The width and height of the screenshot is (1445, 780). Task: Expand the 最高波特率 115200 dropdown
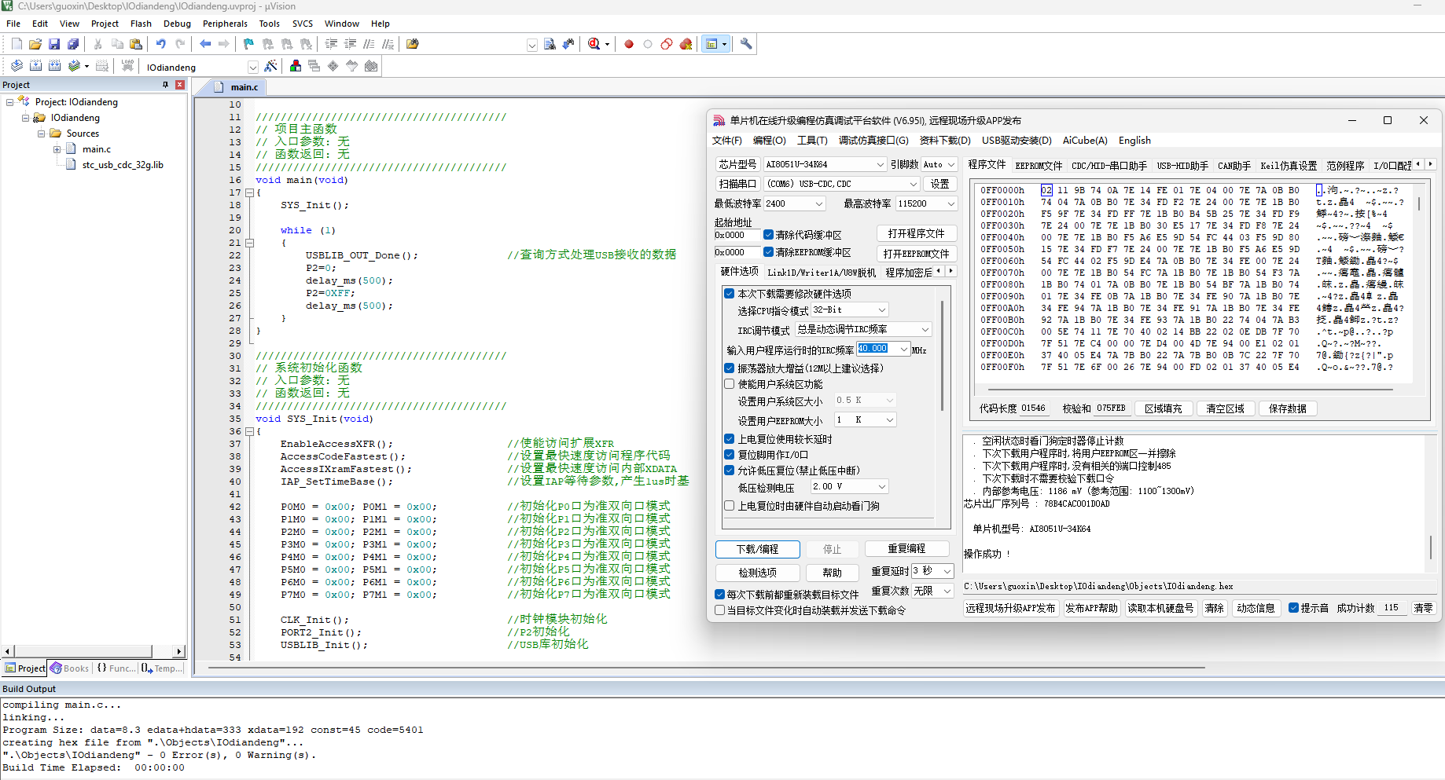pos(926,203)
